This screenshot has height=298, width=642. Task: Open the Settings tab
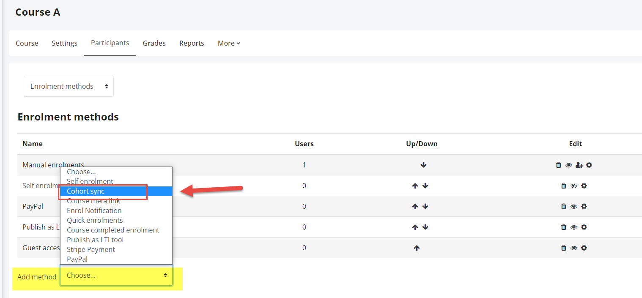64,43
